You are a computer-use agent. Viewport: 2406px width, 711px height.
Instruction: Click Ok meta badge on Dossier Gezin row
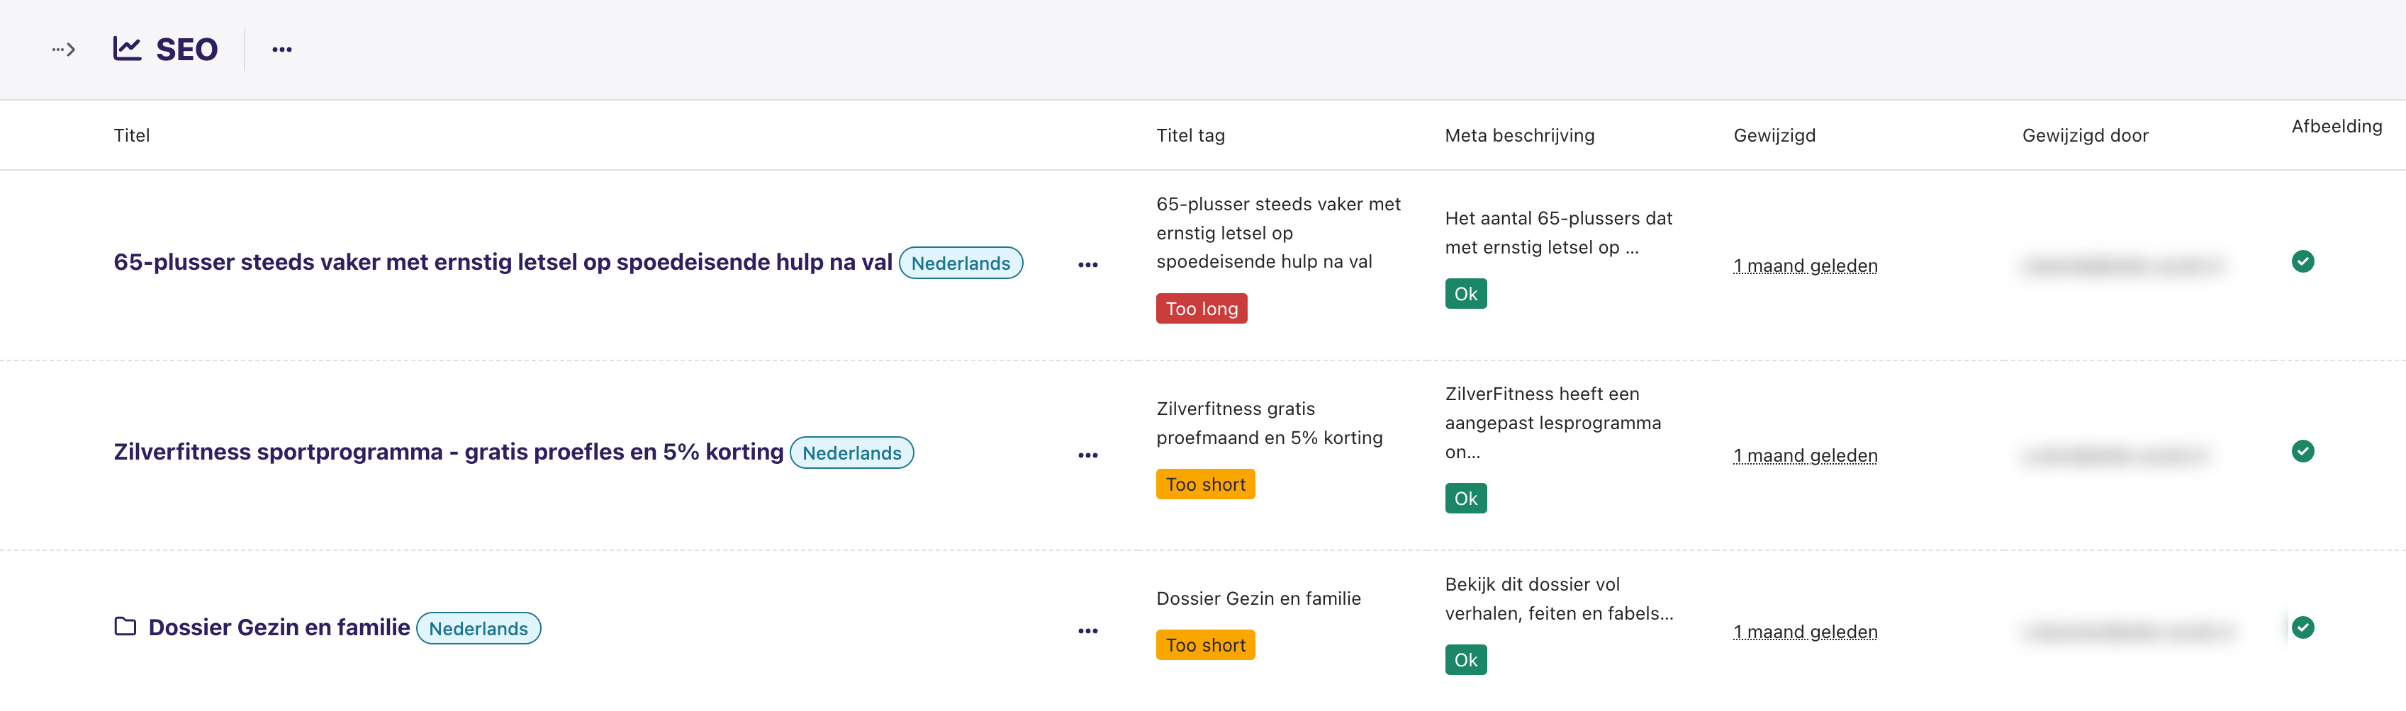point(1465,660)
